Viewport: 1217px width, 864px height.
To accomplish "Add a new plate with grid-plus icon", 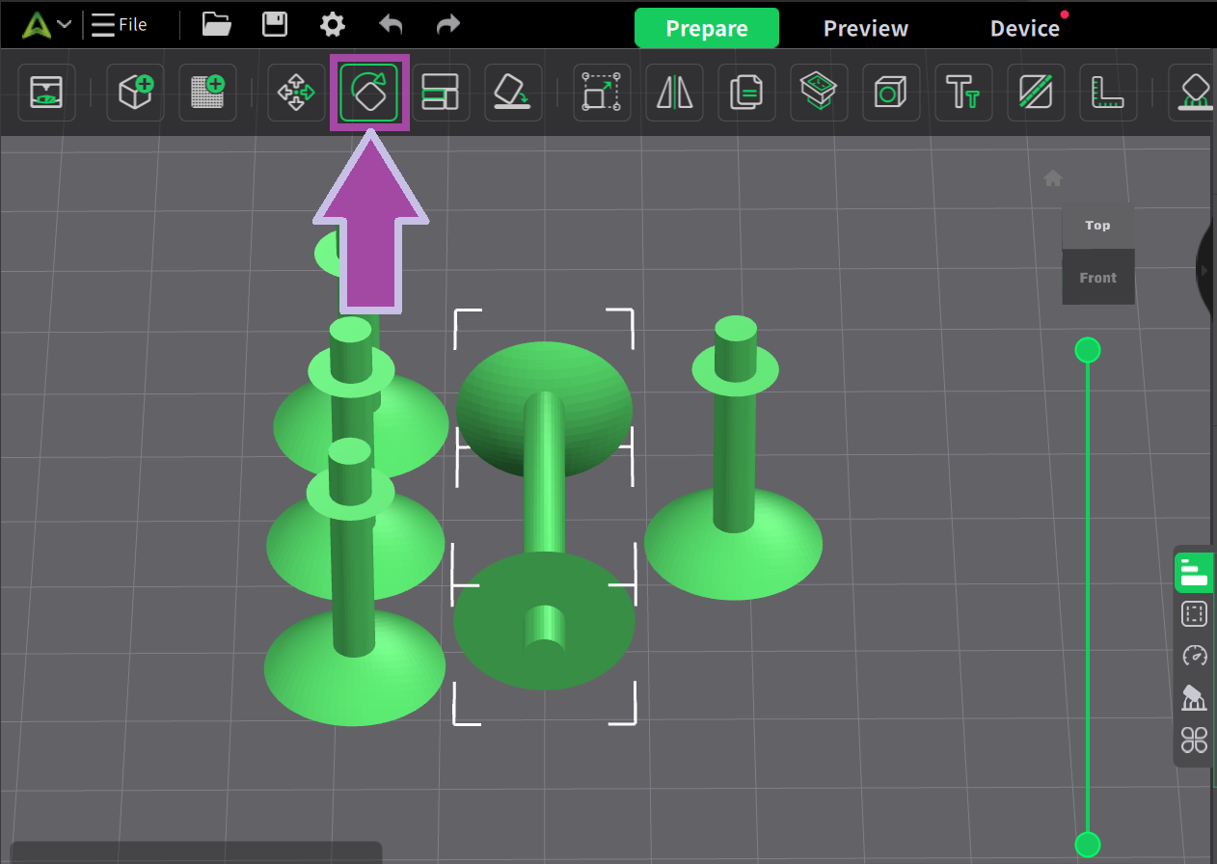I will pyautogui.click(x=207, y=93).
